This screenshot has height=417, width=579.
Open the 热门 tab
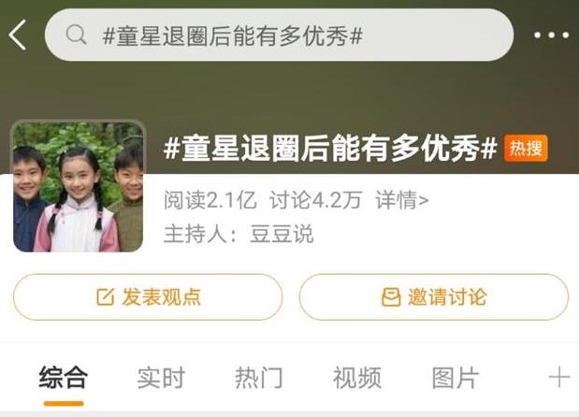point(259,378)
